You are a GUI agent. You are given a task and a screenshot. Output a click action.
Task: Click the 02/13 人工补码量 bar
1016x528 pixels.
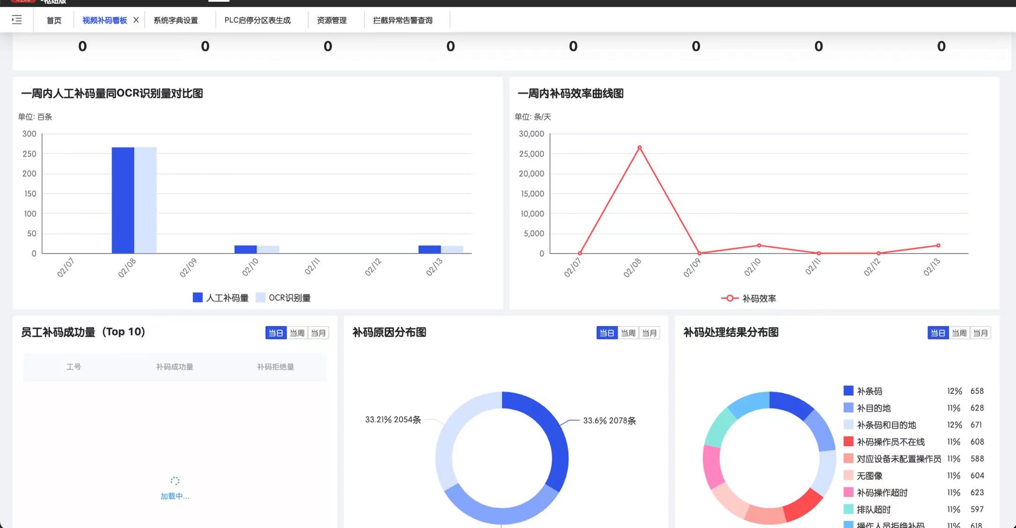[430, 249]
